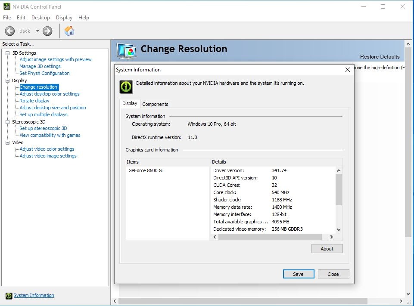Screen dimensions: 414x306
Task: Click DirectX runtime version value 11.0
Action: 193,137
